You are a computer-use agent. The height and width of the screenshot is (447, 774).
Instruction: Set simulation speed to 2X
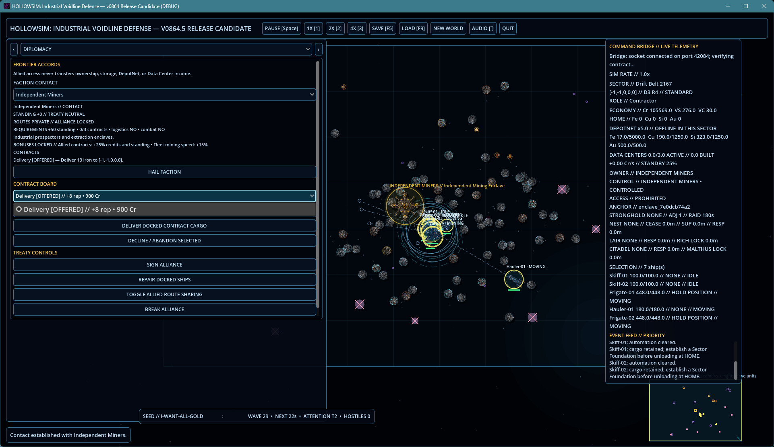coord(335,29)
